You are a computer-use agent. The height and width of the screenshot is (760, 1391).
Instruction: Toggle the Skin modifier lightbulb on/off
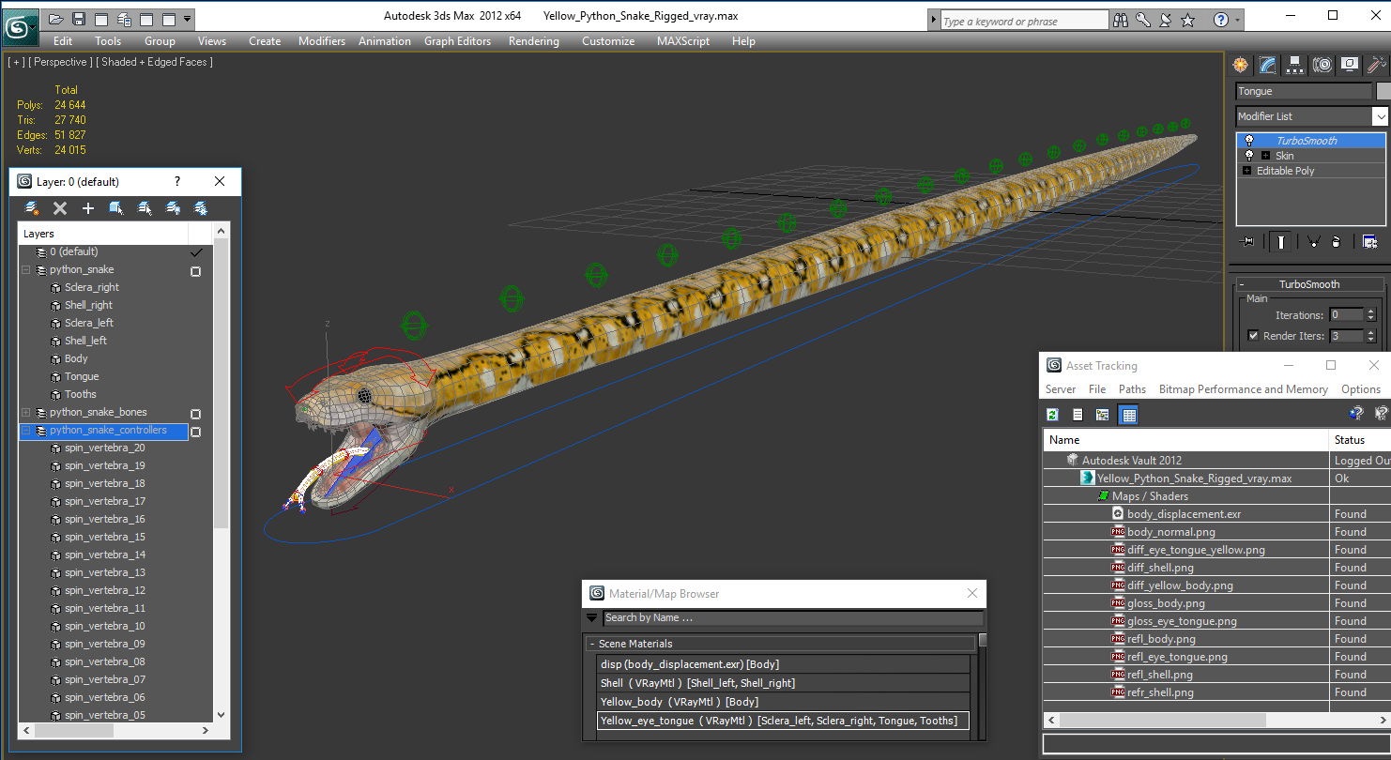coord(1248,156)
